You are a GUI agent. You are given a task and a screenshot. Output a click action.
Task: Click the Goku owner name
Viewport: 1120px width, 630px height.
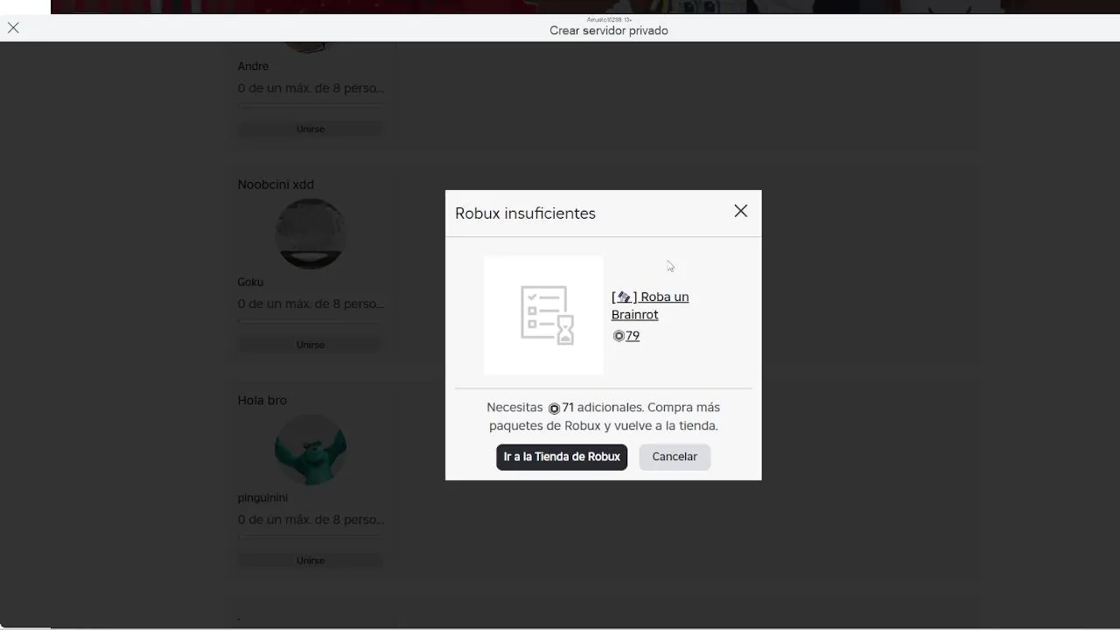click(x=250, y=282)
